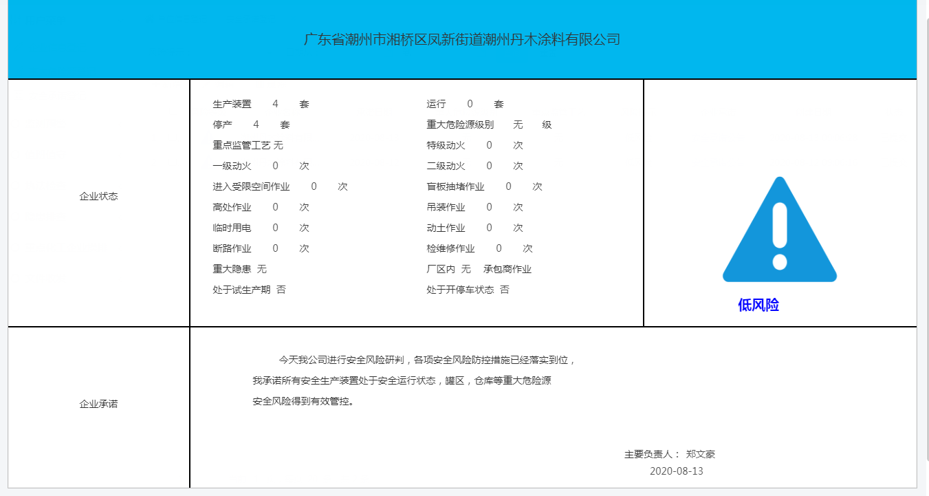Screen dimensions: 929x496
Task: Click the 进入受限空间作业 label
Action: tap(251, 186)
